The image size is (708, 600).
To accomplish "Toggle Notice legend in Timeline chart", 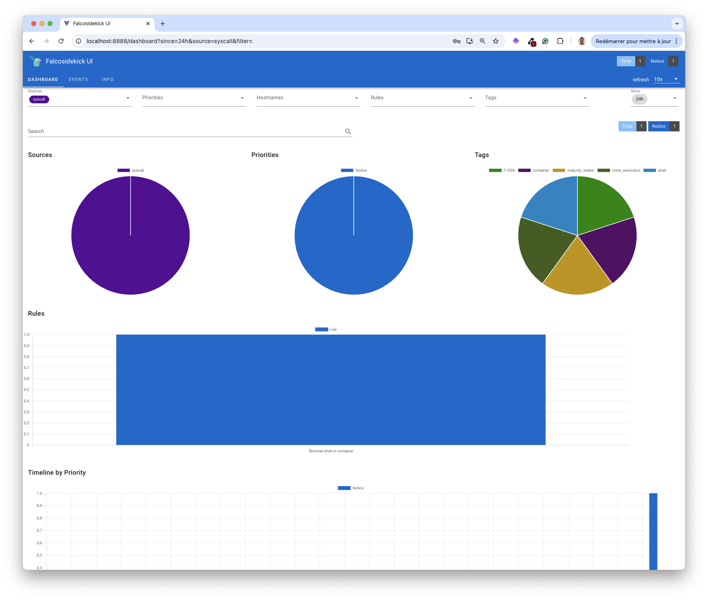I will 351,488.
